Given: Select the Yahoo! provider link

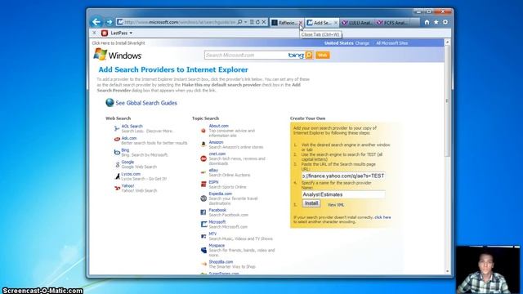Looking at the screenshot, I should click(x=127, y=185).
